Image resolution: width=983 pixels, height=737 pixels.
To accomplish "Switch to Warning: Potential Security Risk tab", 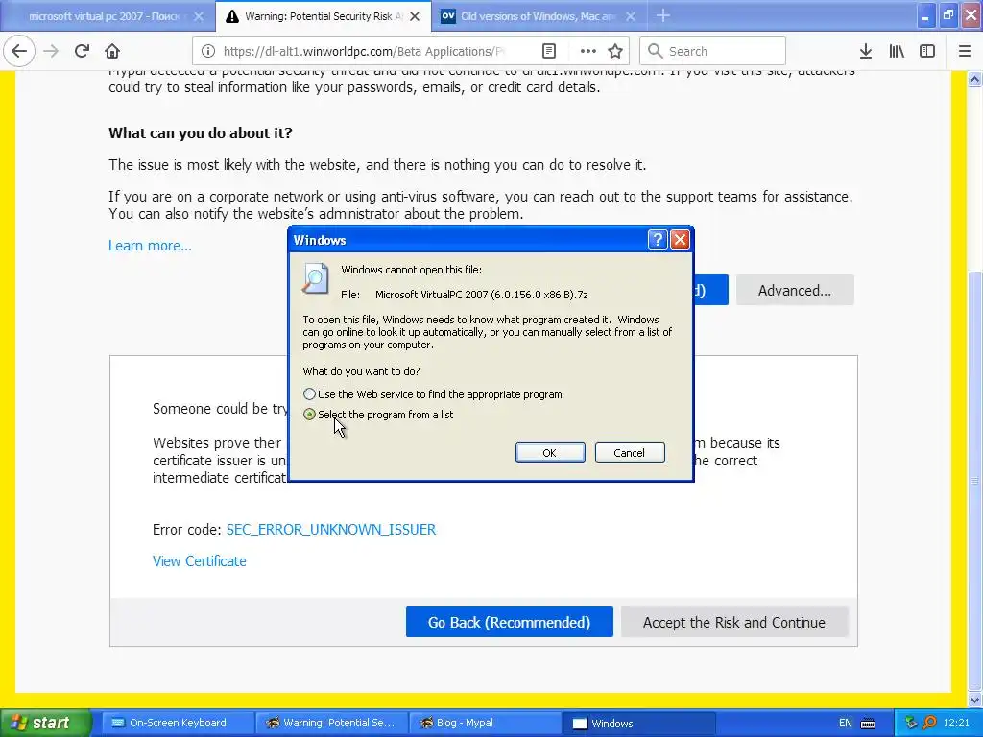I will point(324,16).
